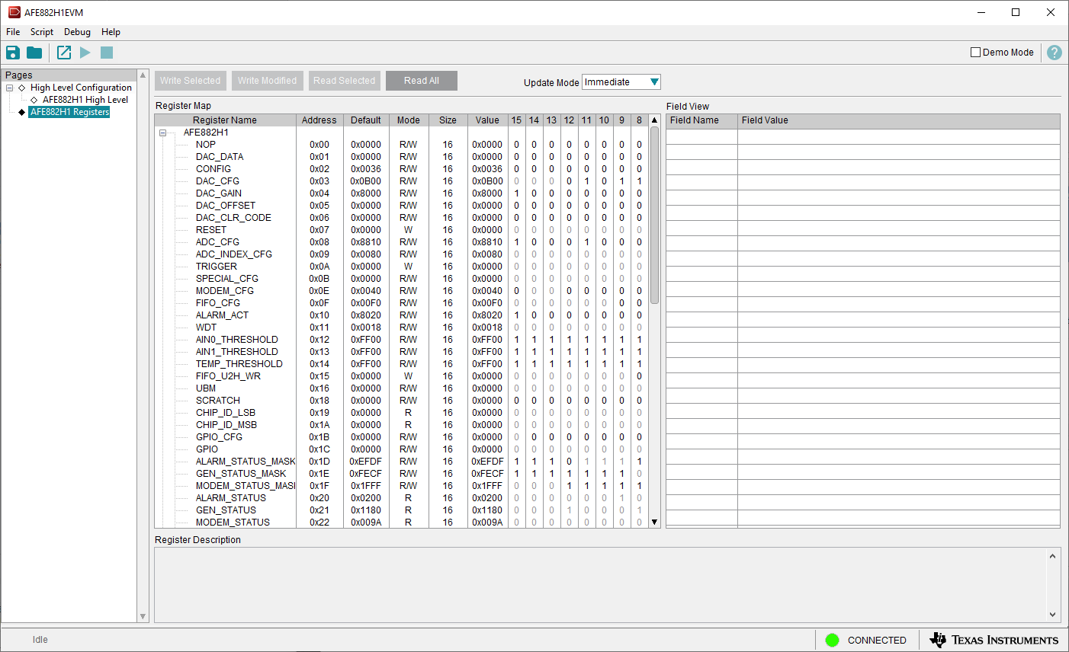
Task: Toggle bit 12 of the DAC_CFG register
Action: (x=569, y=181)
